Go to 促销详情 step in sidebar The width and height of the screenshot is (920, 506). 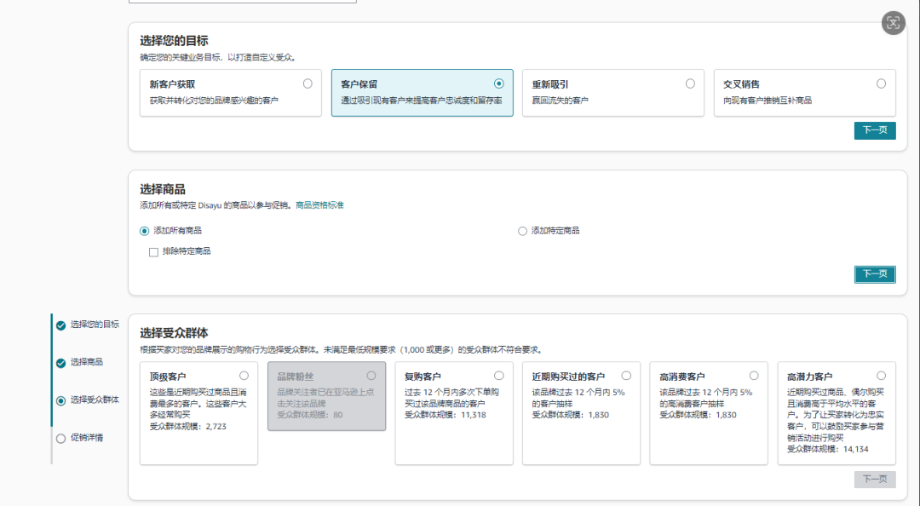tap(87, 438)
